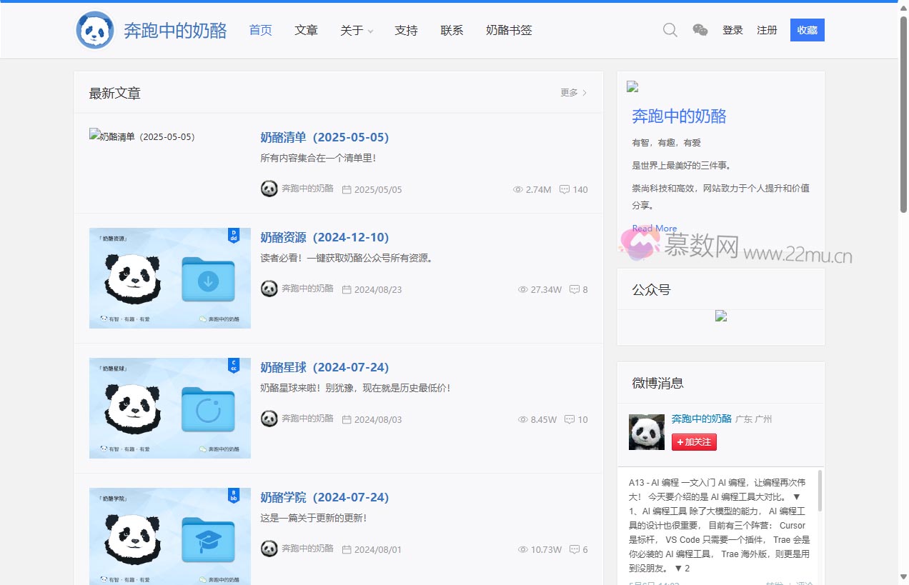Open the search magnifier icon

point(670,30)
